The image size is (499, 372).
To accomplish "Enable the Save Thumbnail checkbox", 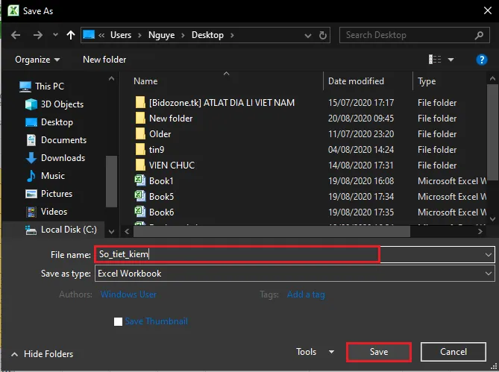I will point(118,322).
